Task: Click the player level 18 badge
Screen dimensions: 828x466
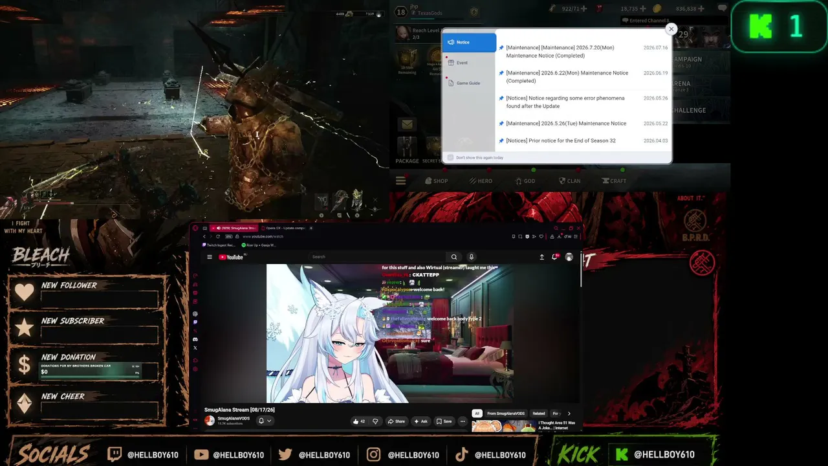Action: click(401, 12)
